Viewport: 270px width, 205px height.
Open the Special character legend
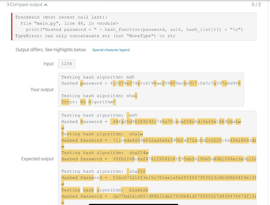click(111, 50)
